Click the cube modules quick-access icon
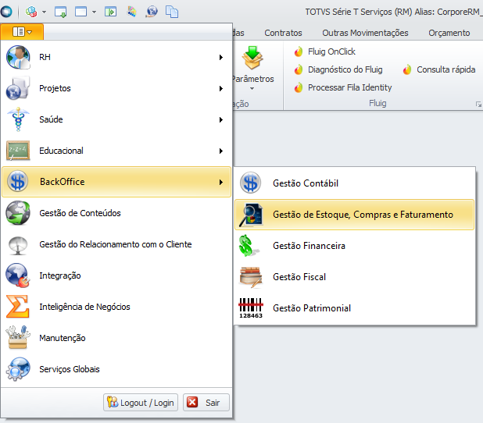This screenshot has width=483, height=423. [x=31, y=12]
